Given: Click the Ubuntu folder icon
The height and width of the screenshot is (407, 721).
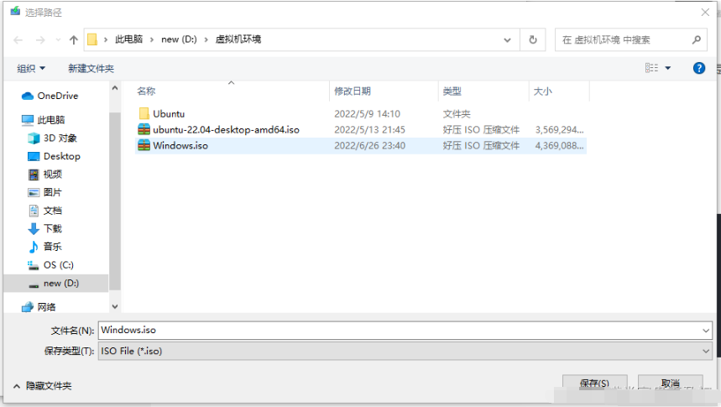Looking at the screenshot, I should 144,113.
